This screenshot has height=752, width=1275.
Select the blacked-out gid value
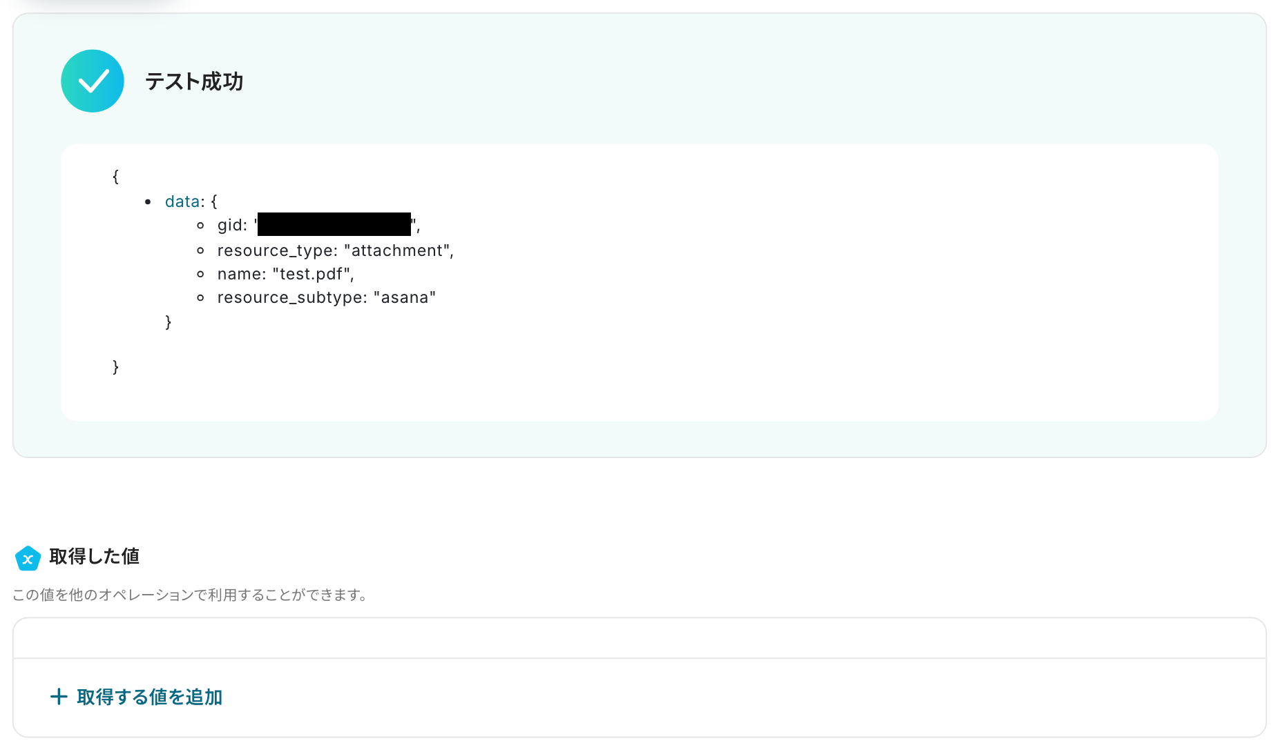point(334,224)
